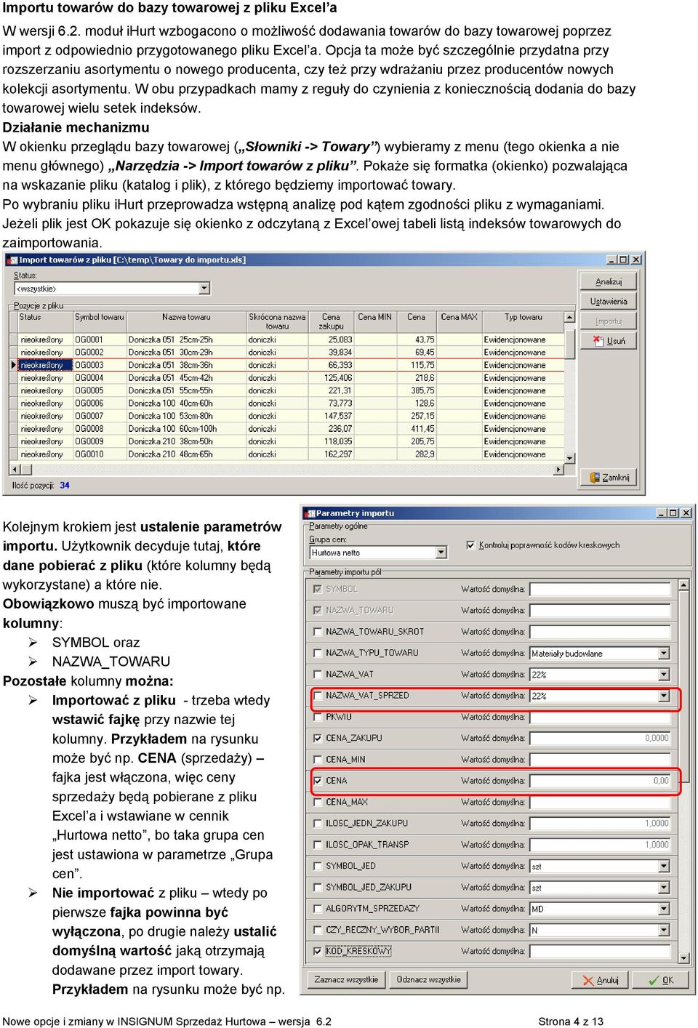Click the Typ towaru column header
Image resolution: width=698 pixels, height=1028 pixels.
tap(523, 321)
